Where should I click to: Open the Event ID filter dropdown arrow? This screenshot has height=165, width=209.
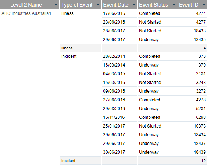click(x=204, y=5)
